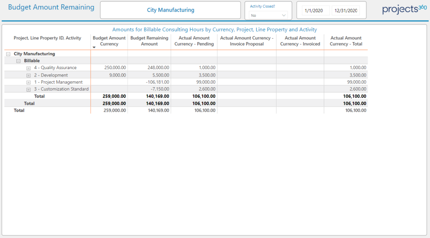The height and width of the screenshot is (238, 430).
Task: Expand the 3 - Customization Standard row
Action: point(28,89)
